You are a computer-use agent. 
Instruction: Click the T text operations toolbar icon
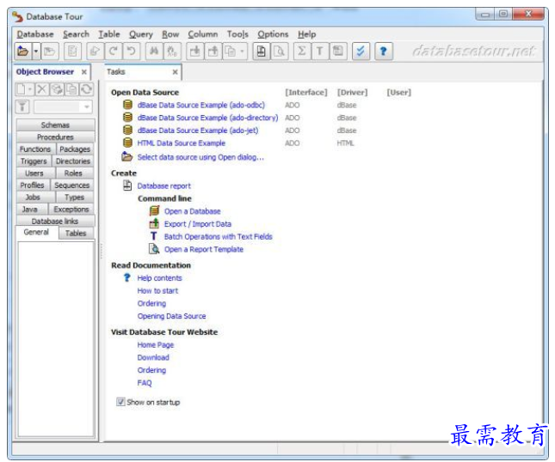coord(320,52)
